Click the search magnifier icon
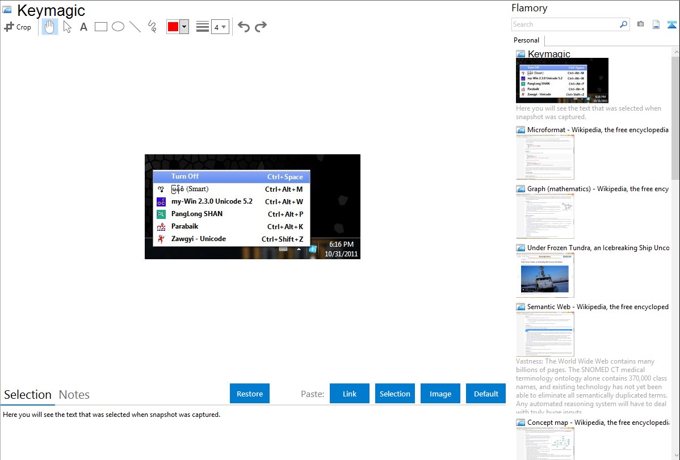The width and height of the screenshot is (680, 460). (x=624, y=24)
